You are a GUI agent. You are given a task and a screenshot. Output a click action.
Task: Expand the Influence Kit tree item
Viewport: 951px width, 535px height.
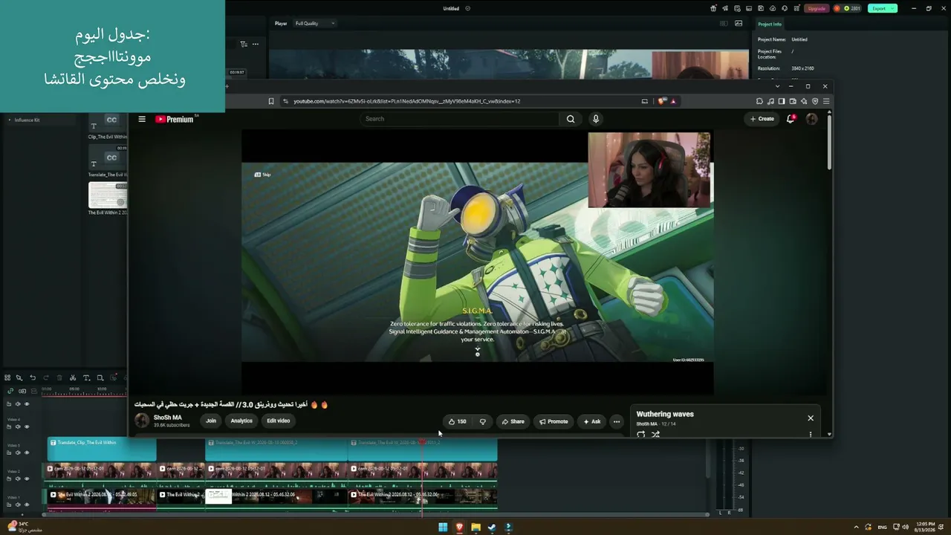tap(10, 120)
